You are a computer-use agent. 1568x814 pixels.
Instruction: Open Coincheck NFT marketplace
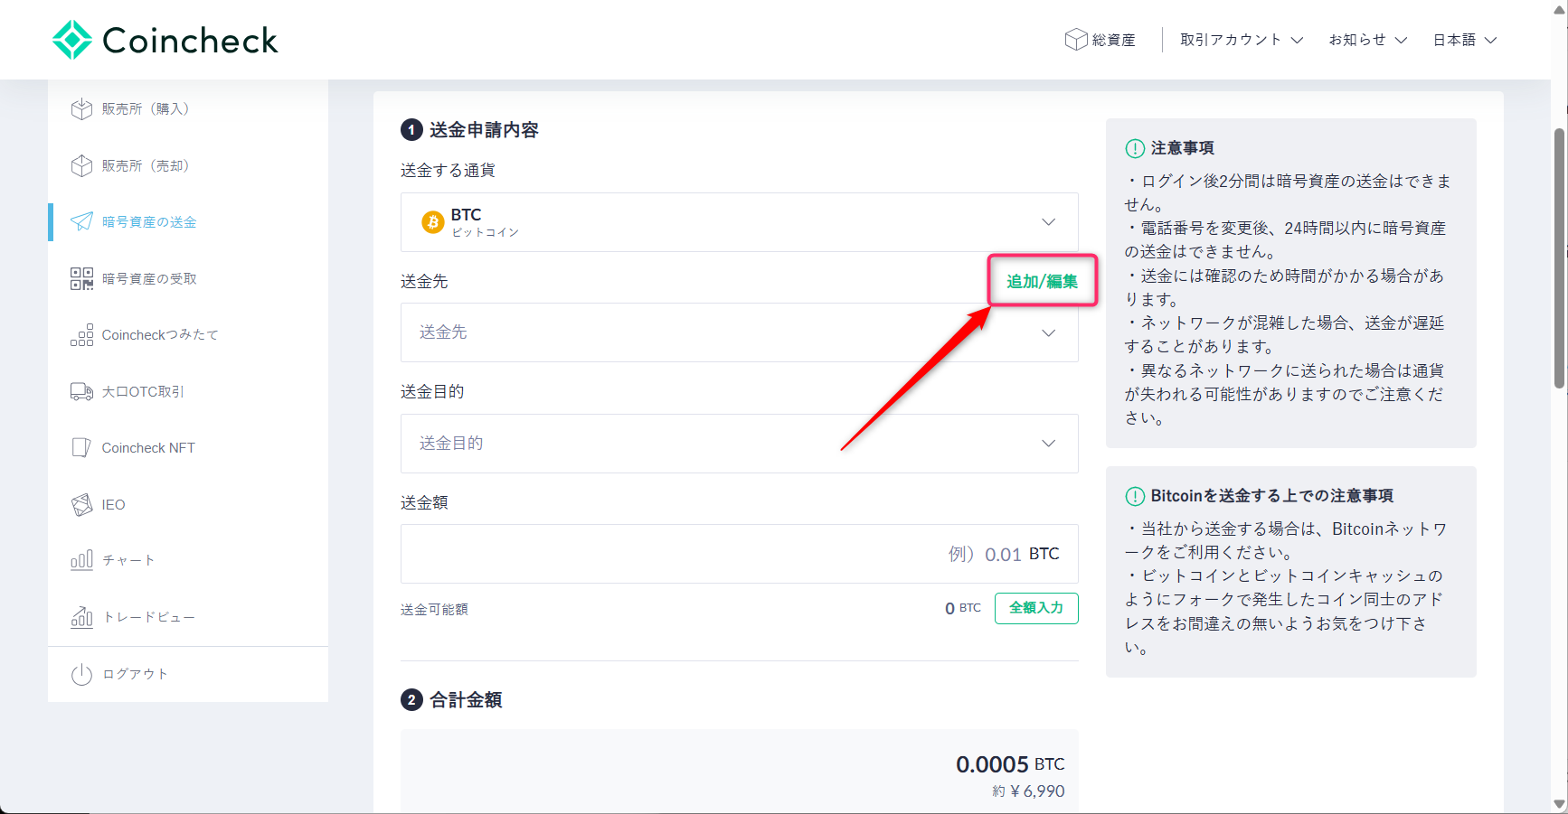point(148,446)
